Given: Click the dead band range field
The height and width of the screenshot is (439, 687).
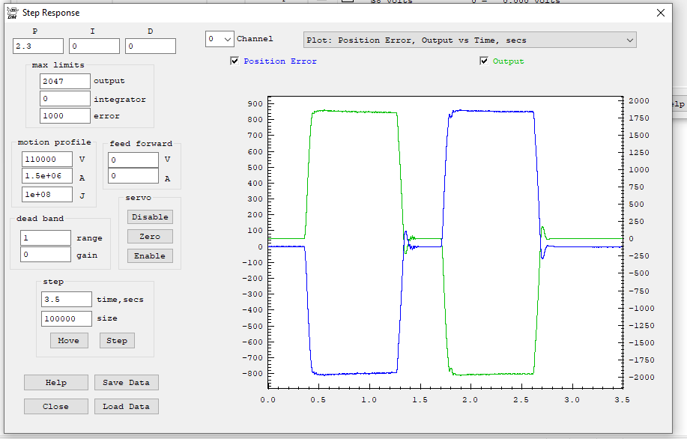Looking at the screenshot, I should click(x=46, y=237).
